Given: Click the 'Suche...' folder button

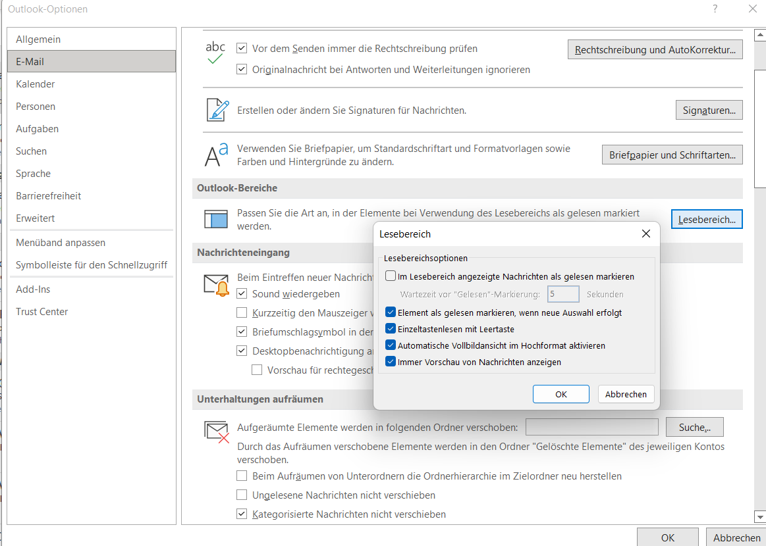Looking at the screenshot, I should pyautogui.click(x=694, y=428).
